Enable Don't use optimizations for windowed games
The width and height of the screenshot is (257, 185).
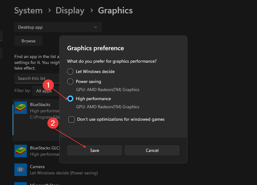[x=71, y=119]
